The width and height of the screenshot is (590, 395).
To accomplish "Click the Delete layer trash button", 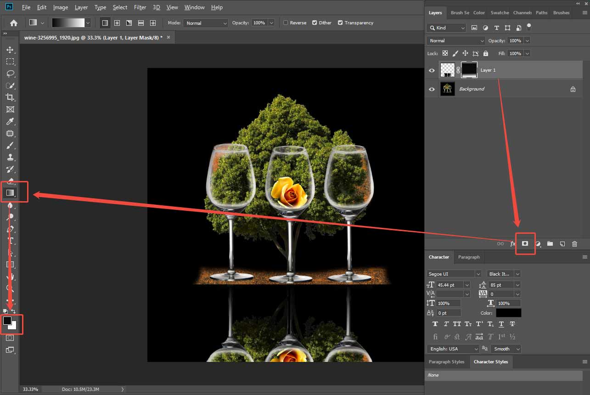I will tap(574, 244).
